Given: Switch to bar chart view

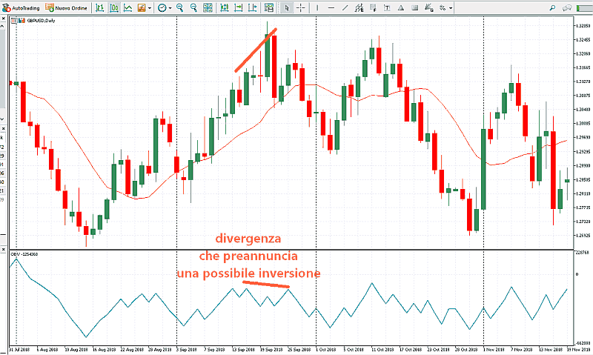Looking at the screenshot, I should 99,7.
